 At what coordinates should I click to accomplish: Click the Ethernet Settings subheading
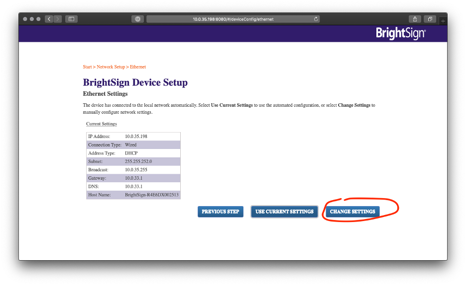tap(105, 94)
